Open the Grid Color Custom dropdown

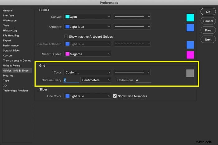click(x=87, y=72)
